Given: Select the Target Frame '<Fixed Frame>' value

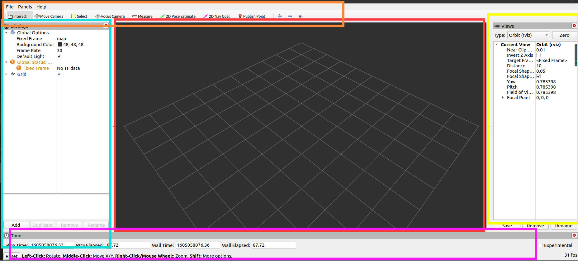Looking at the screenshot, I should pos(552,60).
